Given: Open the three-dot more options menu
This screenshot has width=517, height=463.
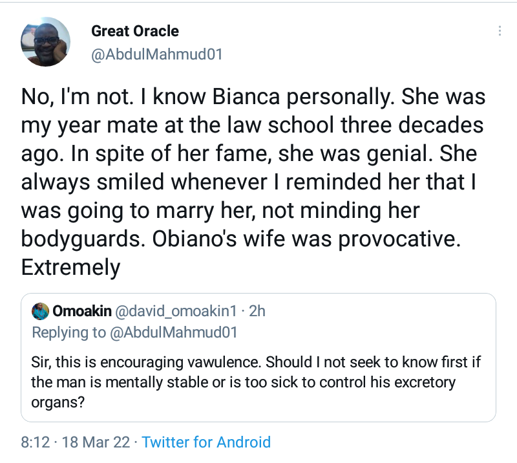Looking at the screenshot, I should click(499, 32).
